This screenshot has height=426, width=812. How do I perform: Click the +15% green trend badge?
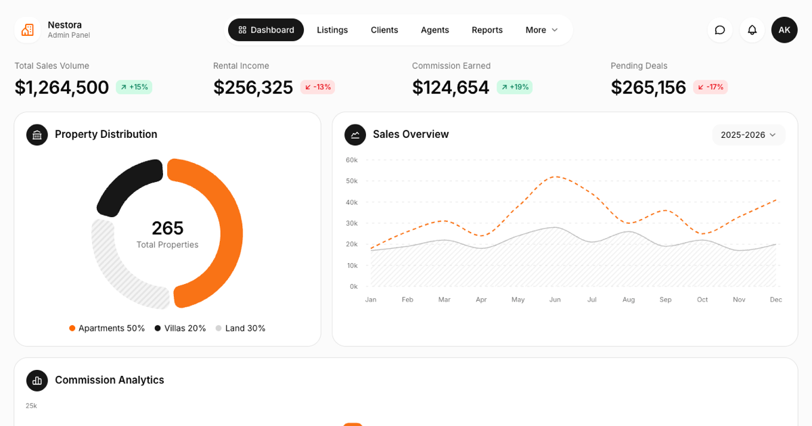[134, 87]
